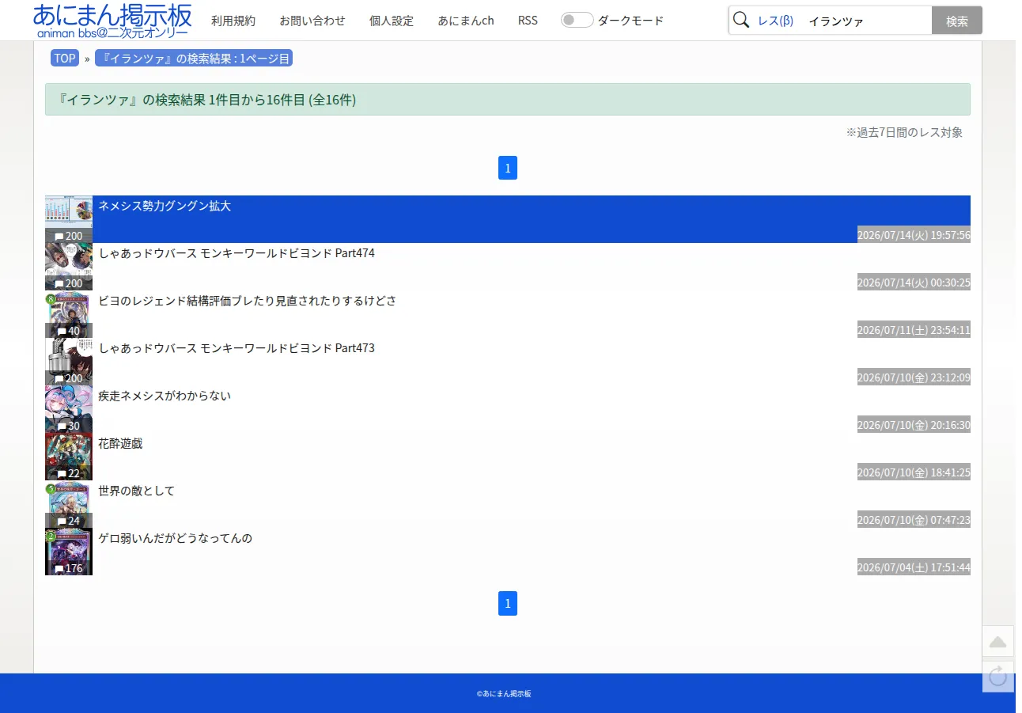Open the RSS link in header
Viewport: 1022px width, 713px height.
tap(528, 21)
